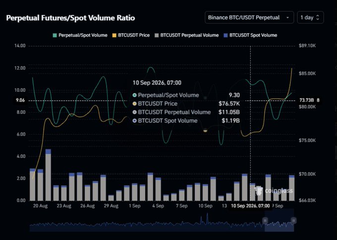Image resolution: width=337 pixels, height=240 pixels.
Task: Click the Perpetual Futures/Spot Volume Ratio title
Action: click(70, 18)
